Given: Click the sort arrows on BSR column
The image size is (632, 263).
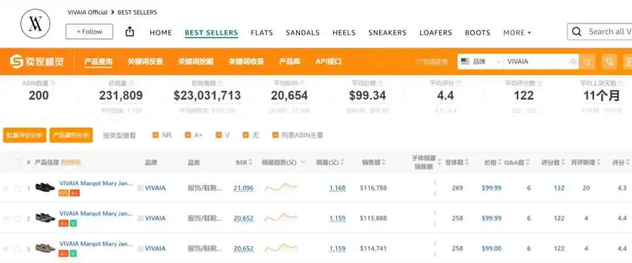Looking at the screenshot, I should point(250,162).
